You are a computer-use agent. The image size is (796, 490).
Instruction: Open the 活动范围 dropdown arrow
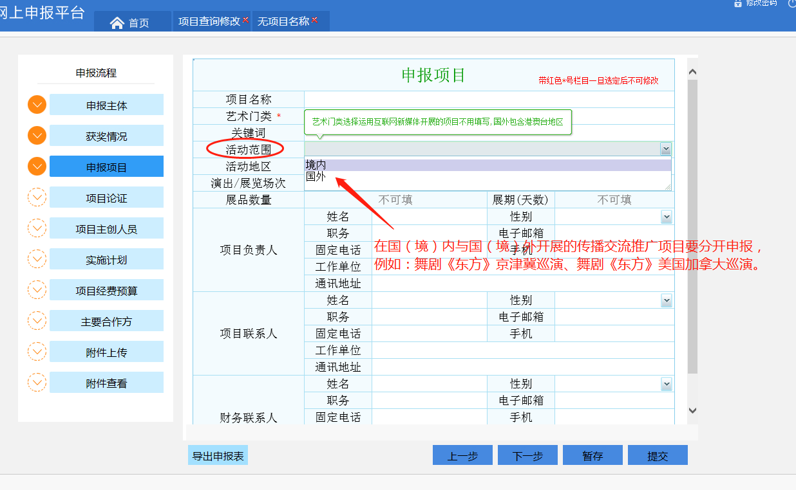tap(665, 149)
